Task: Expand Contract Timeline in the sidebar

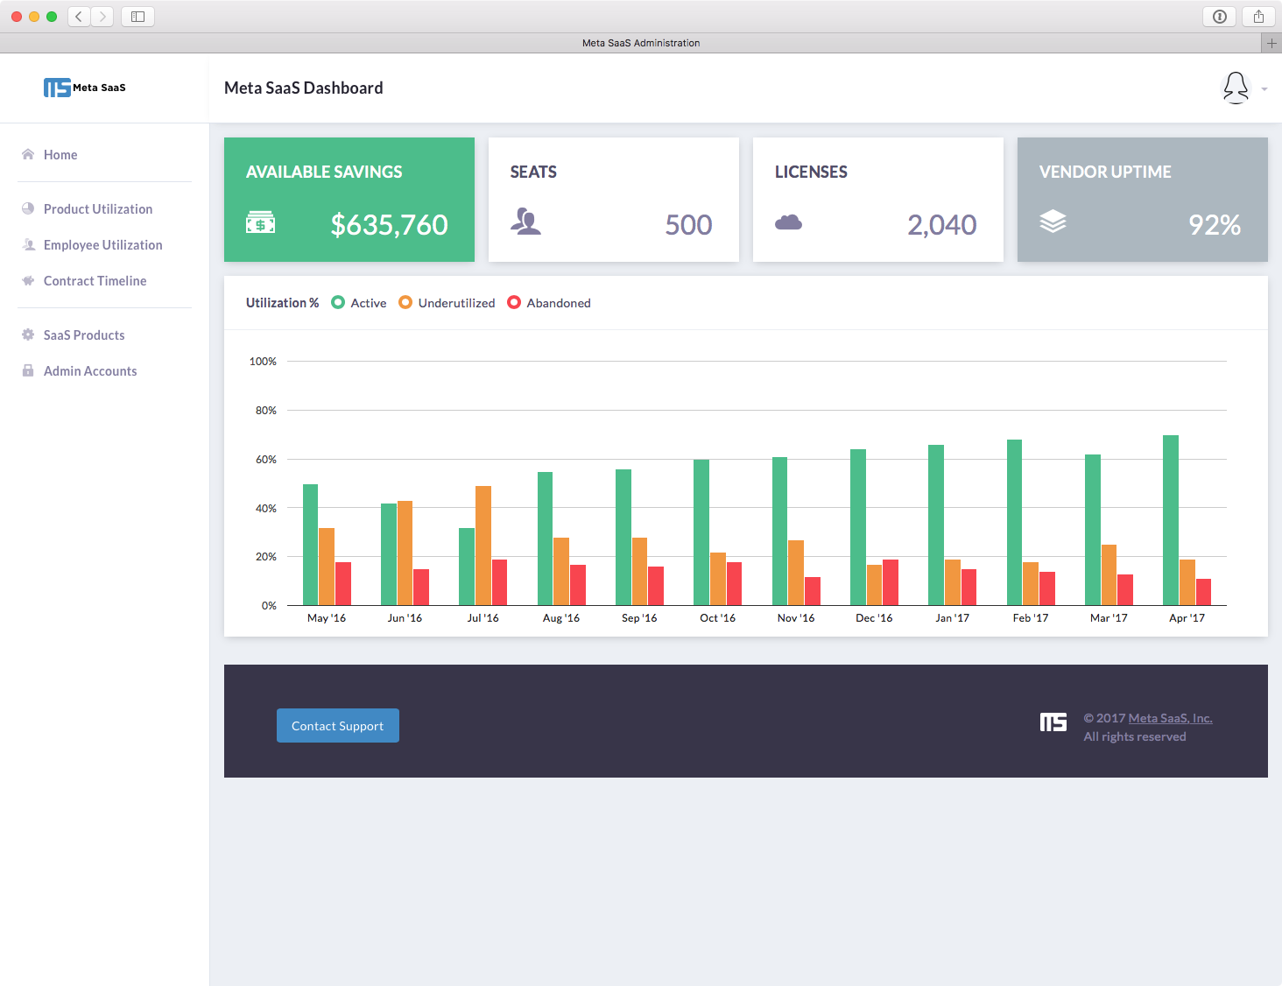Action: pos(94,280)
